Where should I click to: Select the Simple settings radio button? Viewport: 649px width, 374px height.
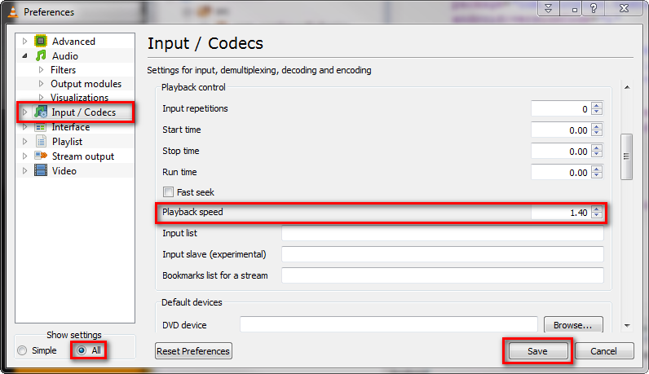[21, 350]
